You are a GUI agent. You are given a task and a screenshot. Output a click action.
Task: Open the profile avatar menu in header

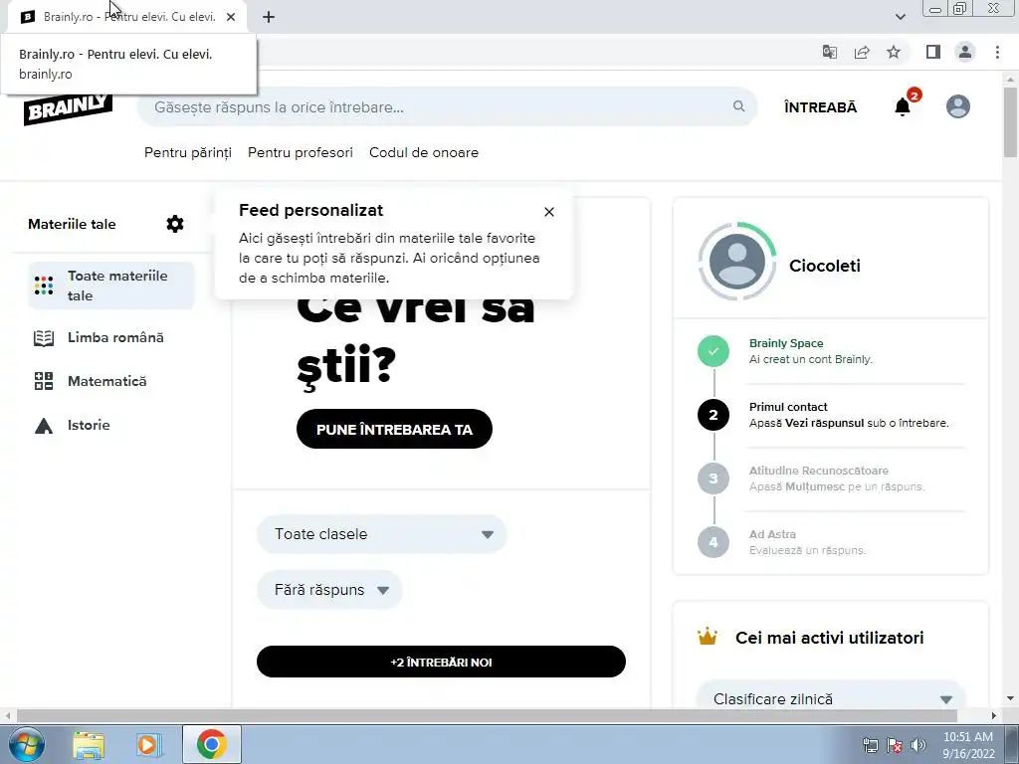point(958,106)
